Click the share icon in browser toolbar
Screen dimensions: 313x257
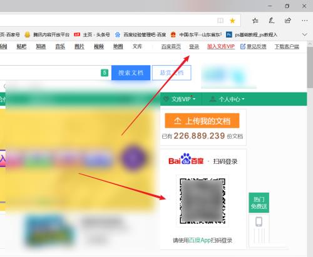tap(288, 21)
